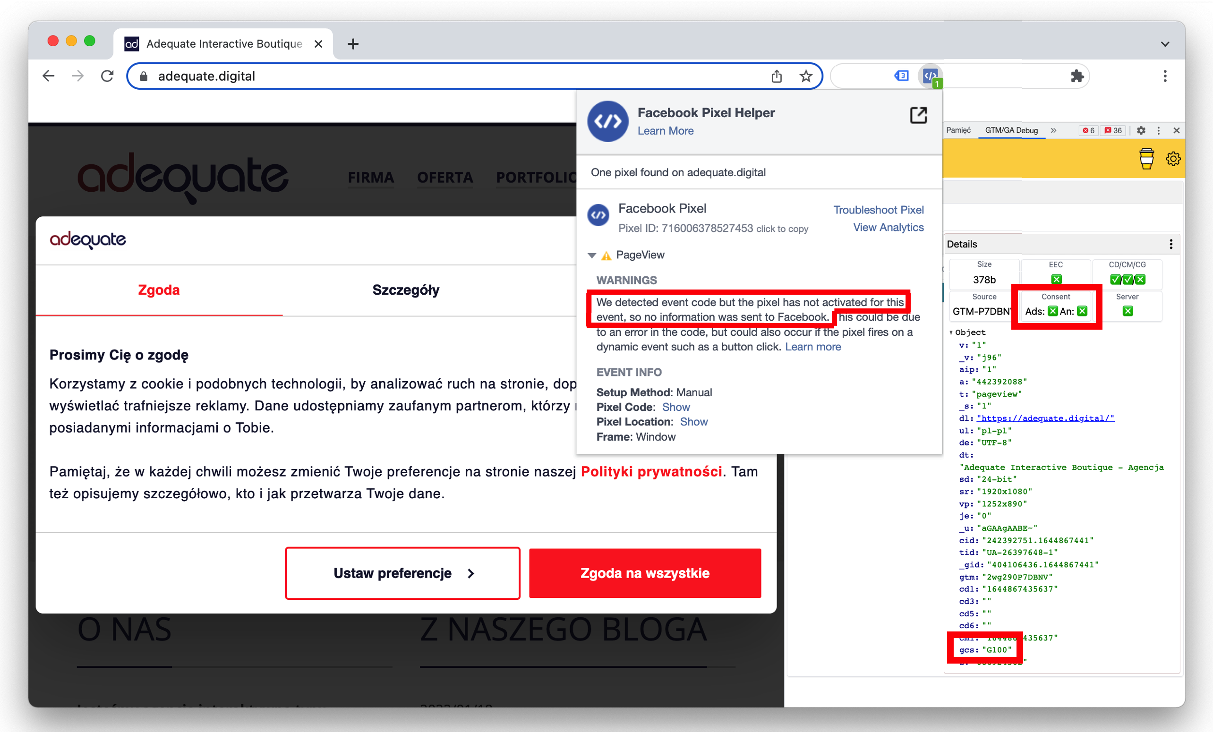
Task: Click the Facebook Pixel Helper logo
Action: coord(608,121)
